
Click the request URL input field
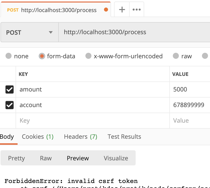click(x=134, y=32)
